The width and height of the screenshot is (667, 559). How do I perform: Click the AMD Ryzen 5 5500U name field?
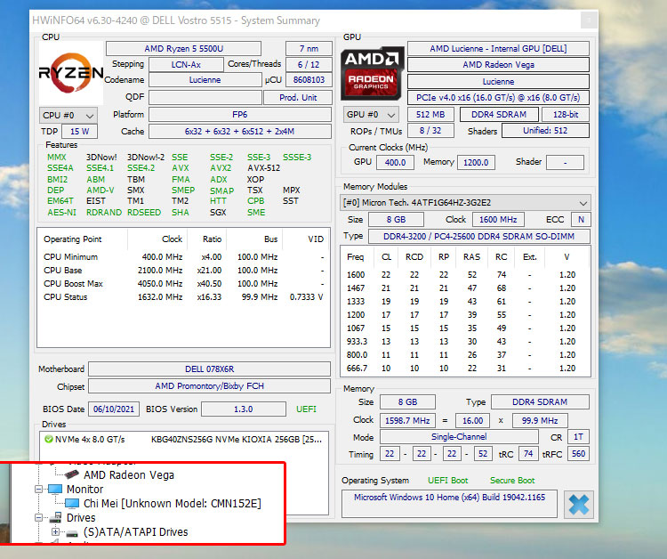point(183,49)
